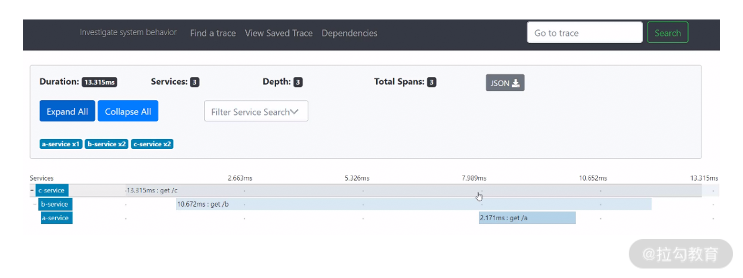
Task: Select the c-service x2 tag
Action: (x=152, y=144)
